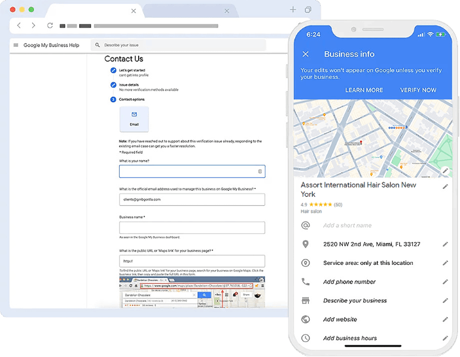
Task: Click the public URL input field
Action: 192,261
